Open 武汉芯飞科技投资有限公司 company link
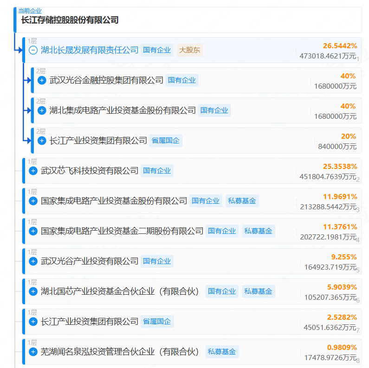This screenshot has height=368, width=369. pyautogui.click(x=90, y=171)
